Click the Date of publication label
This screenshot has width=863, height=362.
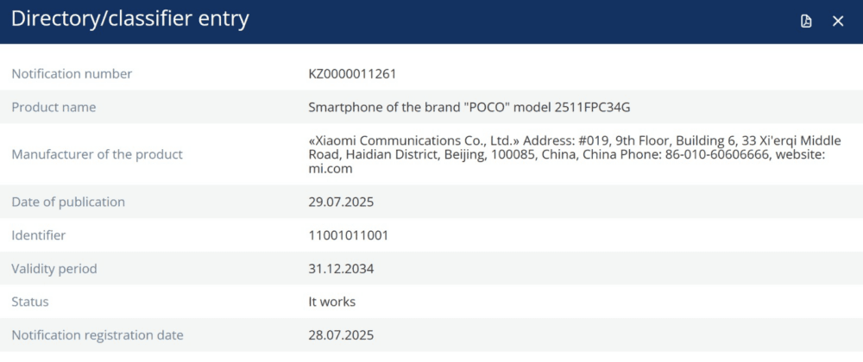click(x=68, y=202)
